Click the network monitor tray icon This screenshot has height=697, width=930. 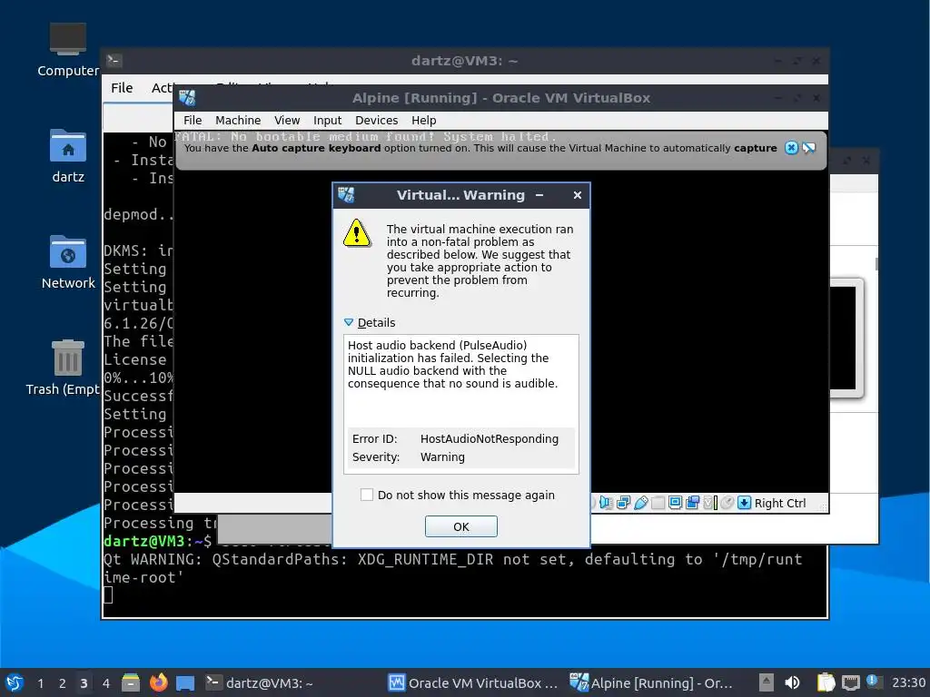(x=850, y=682)
